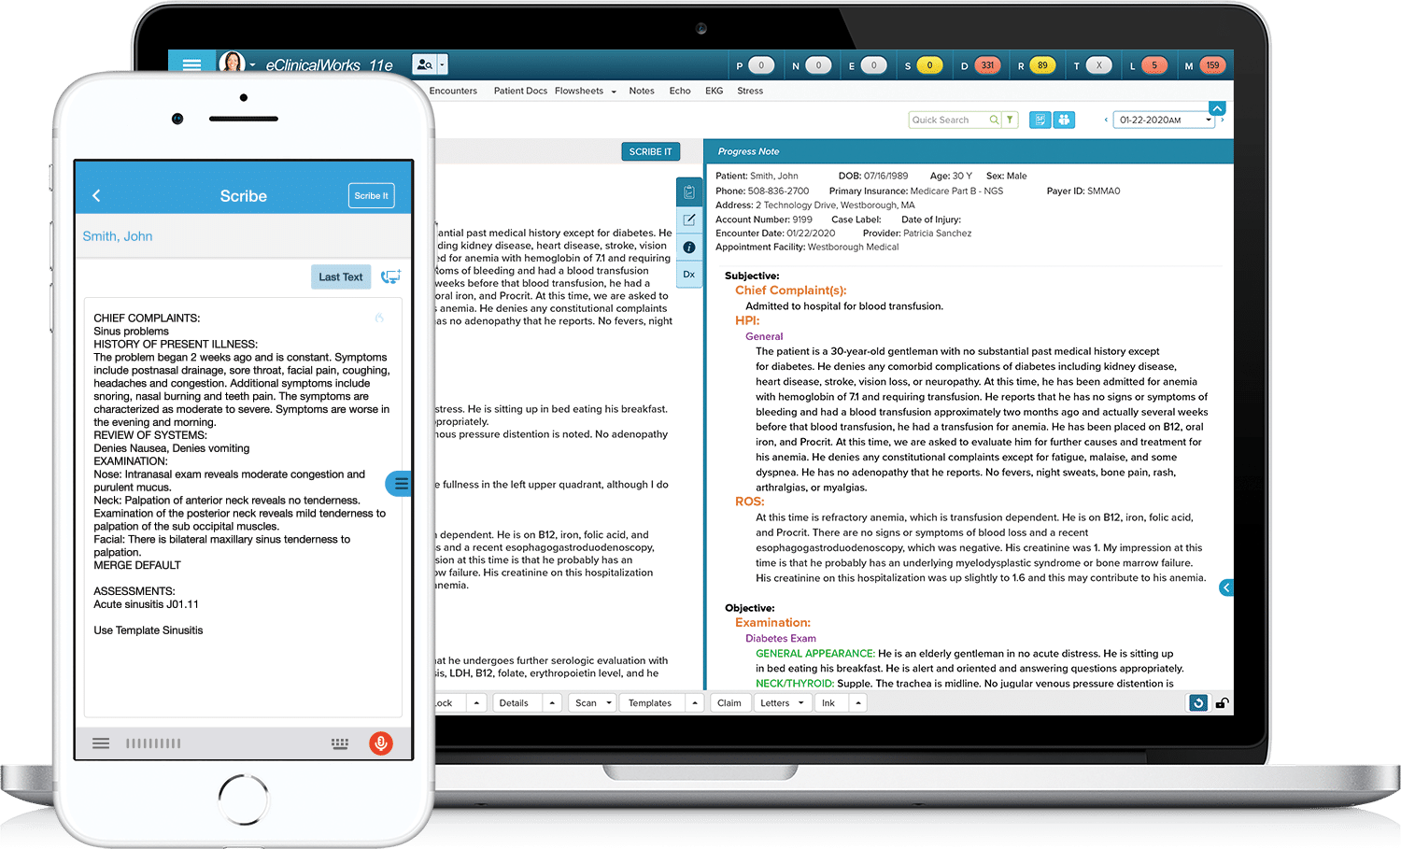The image size is (1401, 849).
Task: Collapse the top panel with the up chevron
Action: click(x=1217, y=108)
